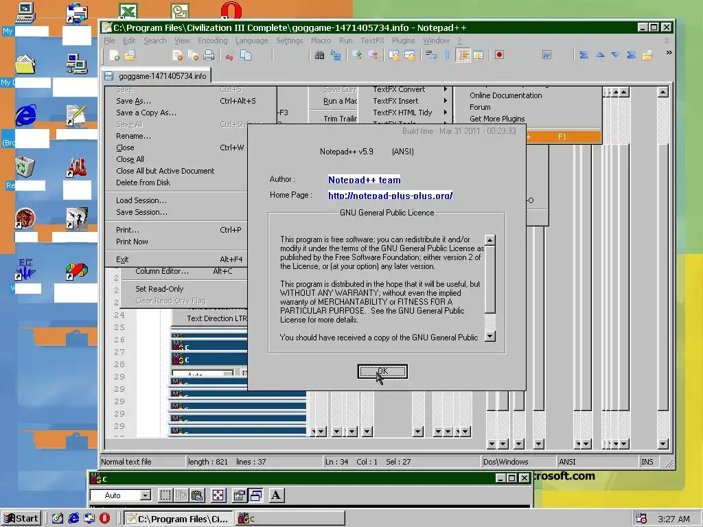Click the Replace toolbar icon
703x527 pixels.
coord(335,56)
